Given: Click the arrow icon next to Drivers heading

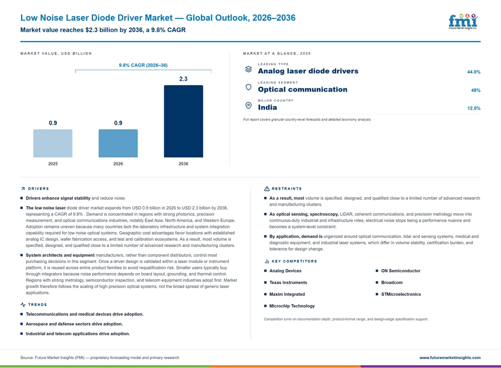Looking at the screenshot, I should 23,188.
